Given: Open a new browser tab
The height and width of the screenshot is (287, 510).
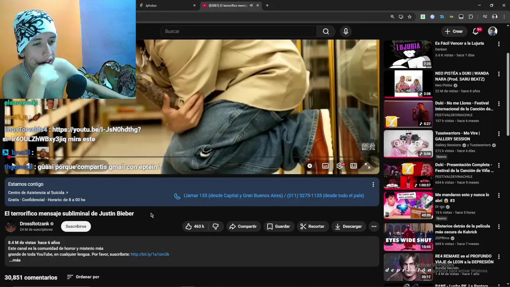Looking at the screenshot, I should pyautogui.click(x=267, y=6).
